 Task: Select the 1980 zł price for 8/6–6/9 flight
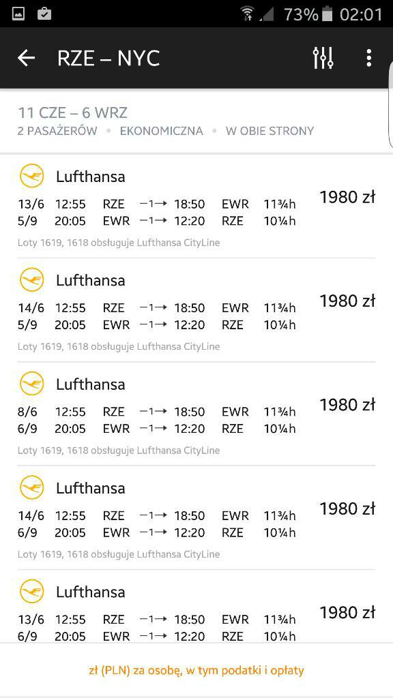pos(347,405)
